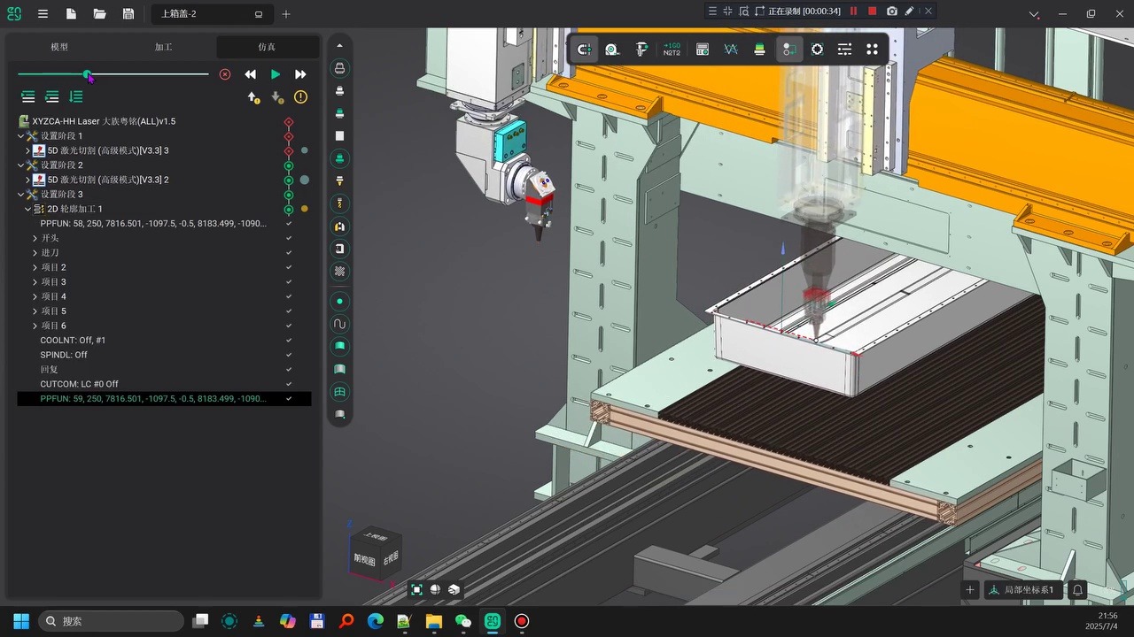1134x637 pixels.
Task: Open file with the folder icon
Action: (99, 14)
